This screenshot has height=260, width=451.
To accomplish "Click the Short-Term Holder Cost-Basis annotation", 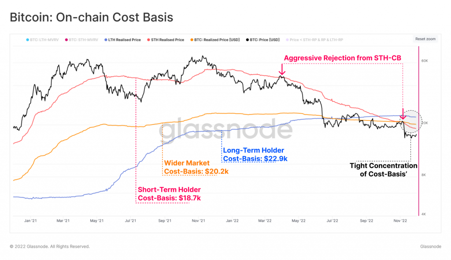I will [x=169, y=194].
